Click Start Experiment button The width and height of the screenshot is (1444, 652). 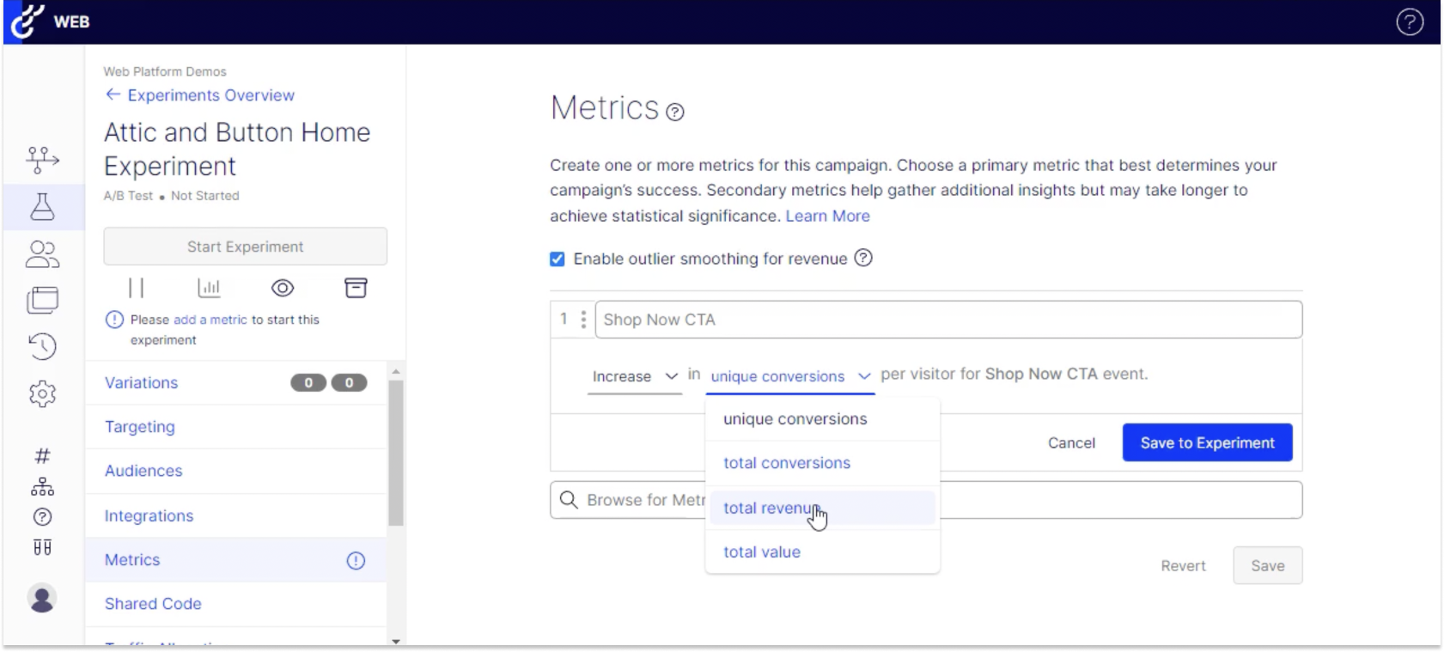(246, 247)
